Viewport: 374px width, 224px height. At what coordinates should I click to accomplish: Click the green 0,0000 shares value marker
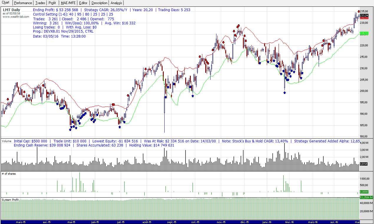(x=364, y=192)
